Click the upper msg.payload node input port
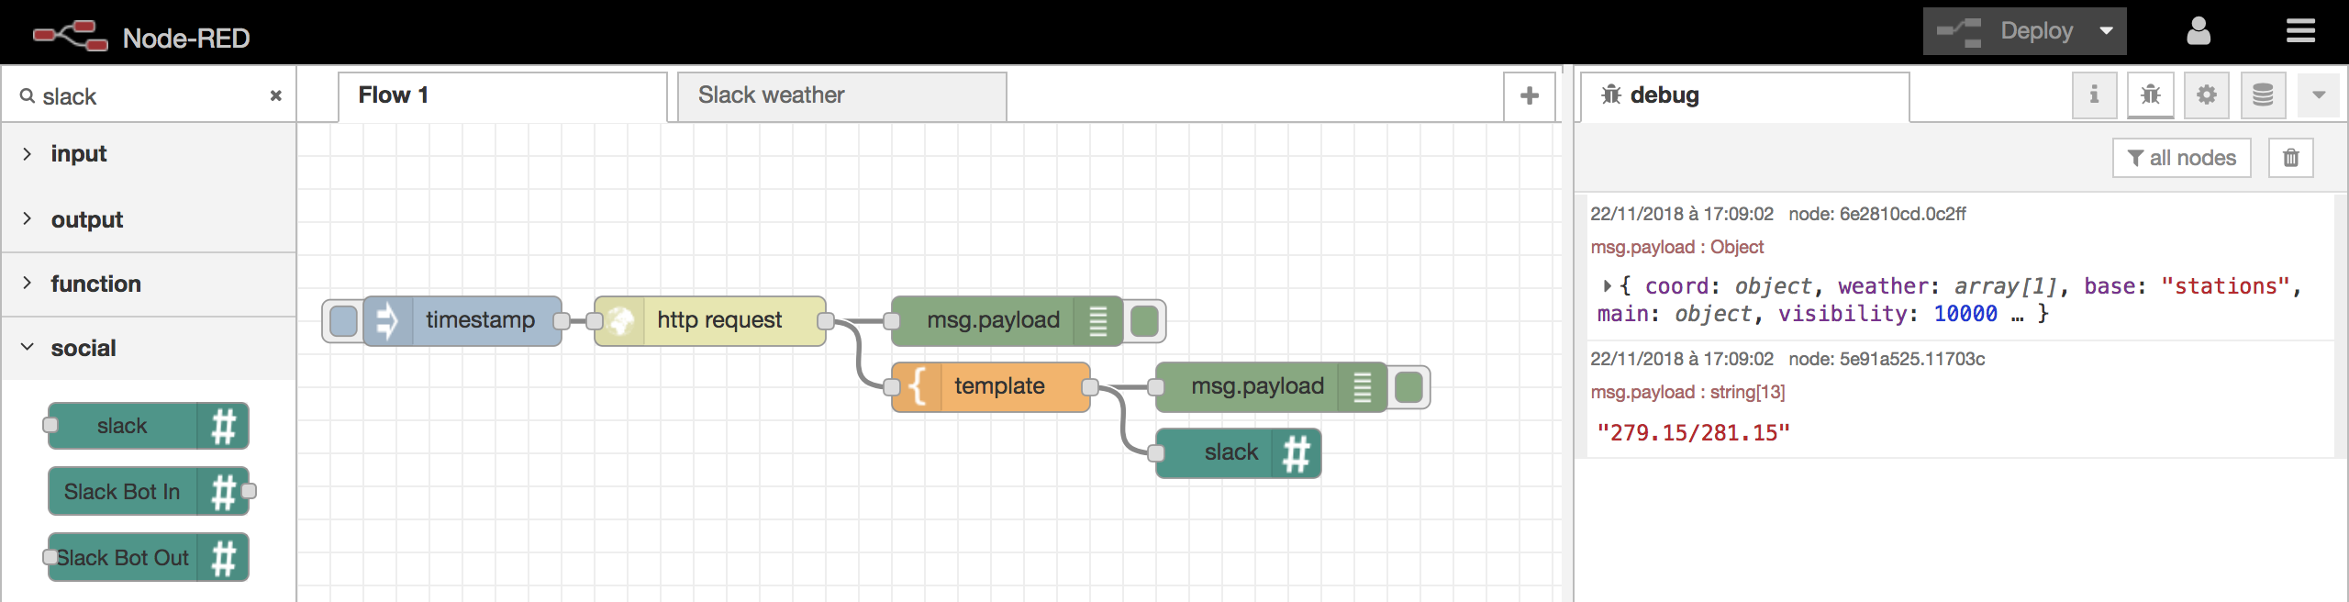The height and width of the screenshot is (602, 2349). coord(891,320)
